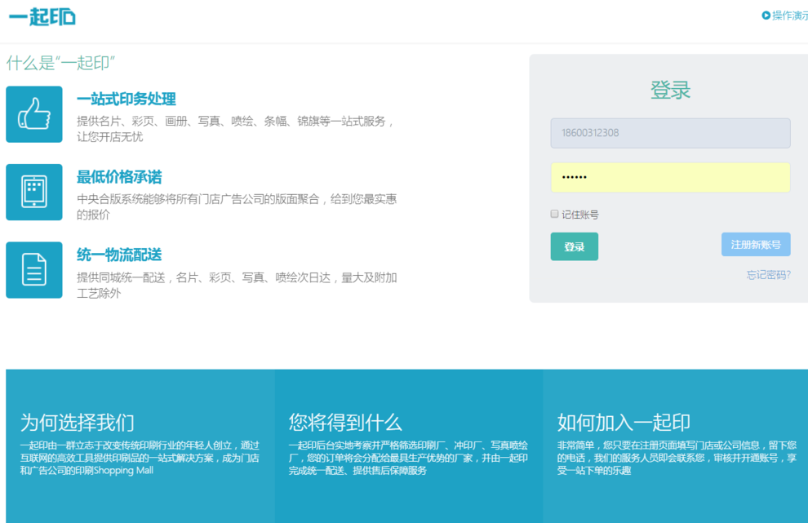
Task: Click the tablet icon for 最低价格承诺
Action: (34, 192)
